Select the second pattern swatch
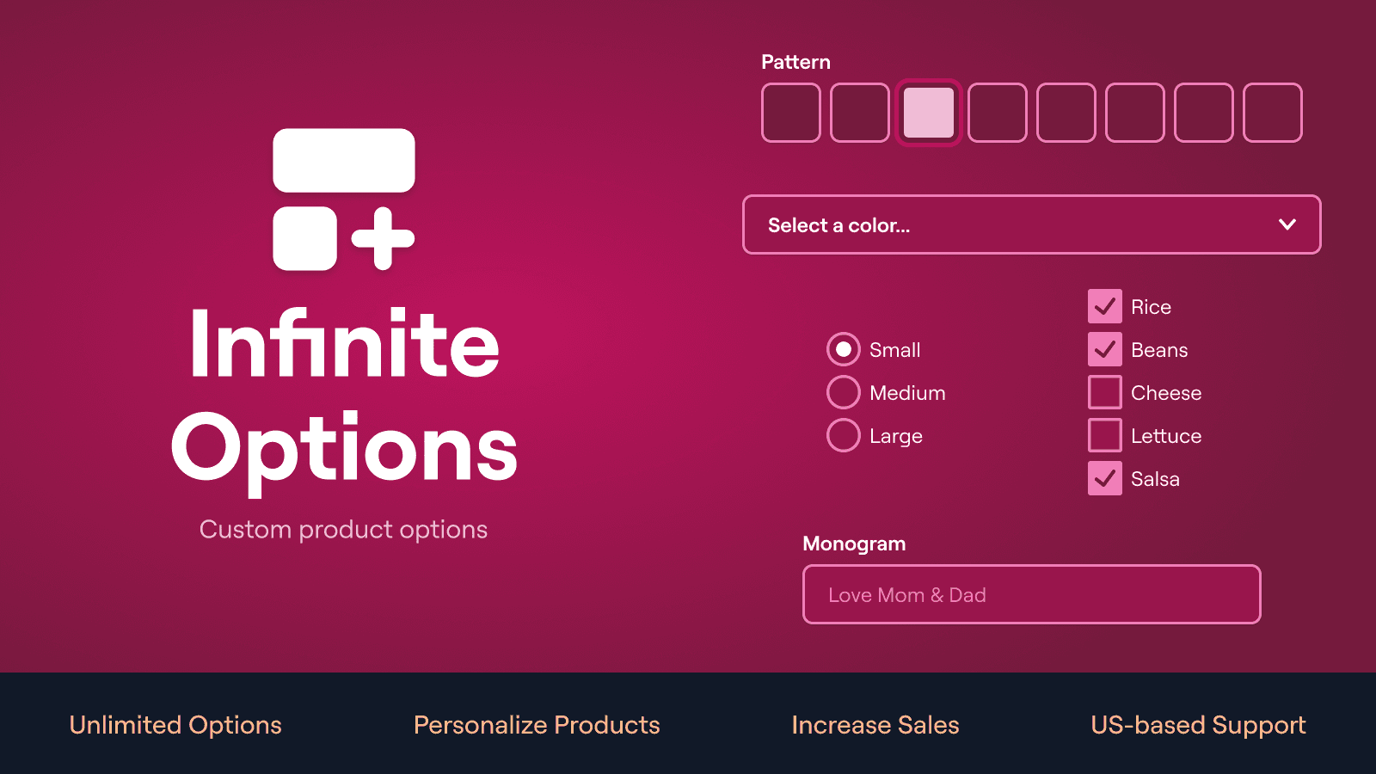The image size is (1376, 774). tap(859, 113)
